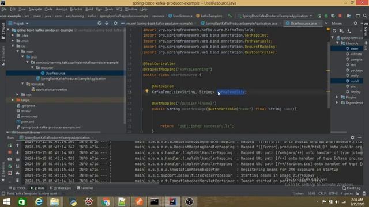Click the Print icon in Run console
The width and height of the screenshot is (369, 207).
pos(18,174)
